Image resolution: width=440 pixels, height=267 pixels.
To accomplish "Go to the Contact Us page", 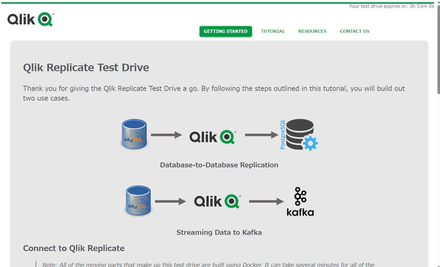I will tap(355, 31).
